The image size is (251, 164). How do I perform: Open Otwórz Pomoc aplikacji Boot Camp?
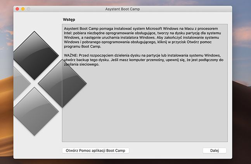pos(95,150)
